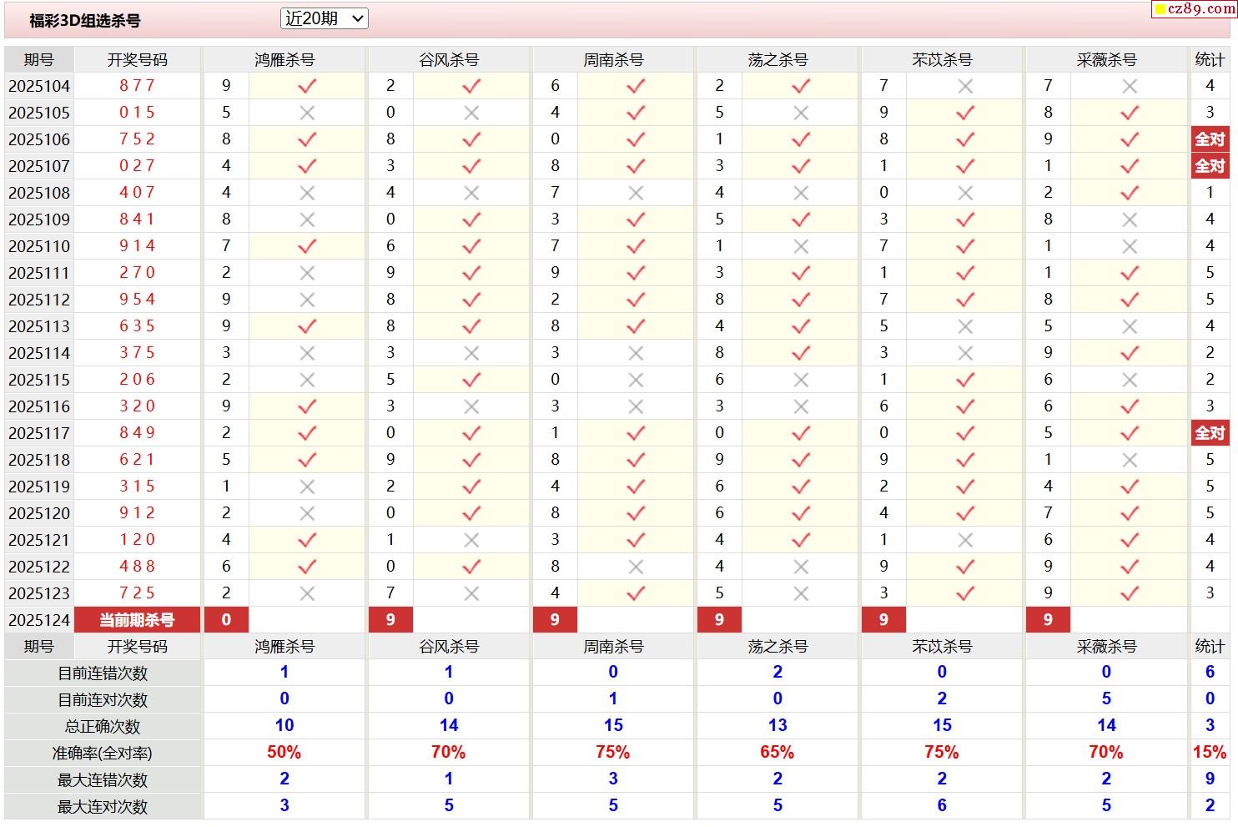Click the 准确率(全对率) row label
1238x827 pixels.
[103, 754]
